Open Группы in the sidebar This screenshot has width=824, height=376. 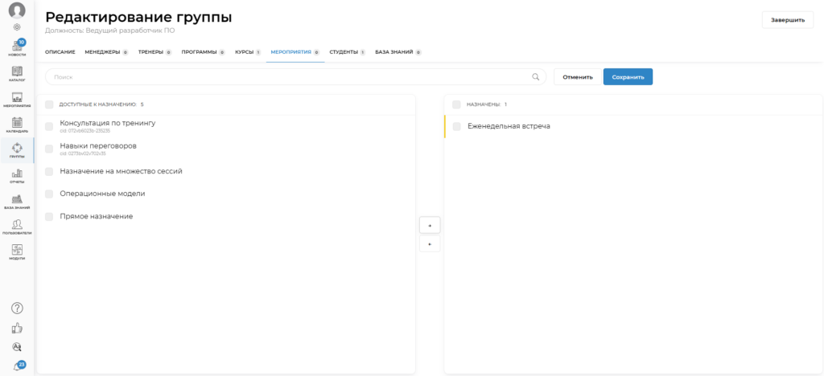coord(17,150)
